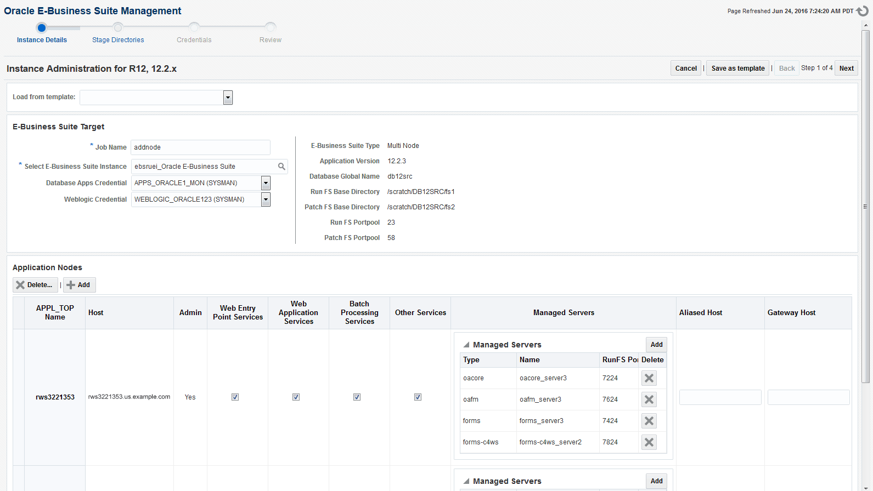This screenshot has height=491, width=873.
Task: Click host rws3221353.us.example.com
Action: click(x=129, y=397)
